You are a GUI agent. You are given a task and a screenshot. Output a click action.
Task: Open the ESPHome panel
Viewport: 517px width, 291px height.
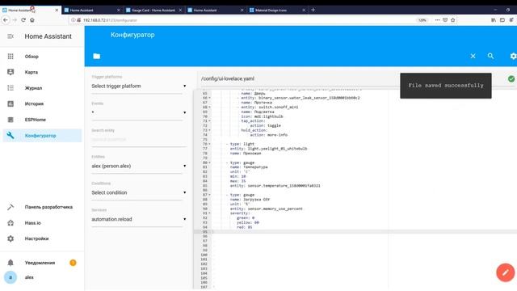(36, 120)
